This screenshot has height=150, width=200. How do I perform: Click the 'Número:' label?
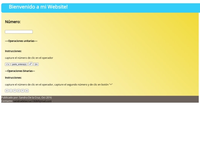[13, 22]
